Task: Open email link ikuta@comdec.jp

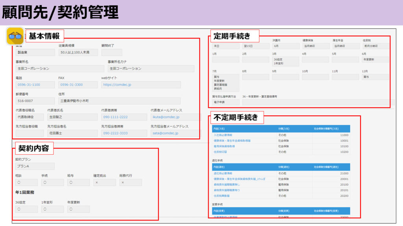Action: tap(166, 117)
